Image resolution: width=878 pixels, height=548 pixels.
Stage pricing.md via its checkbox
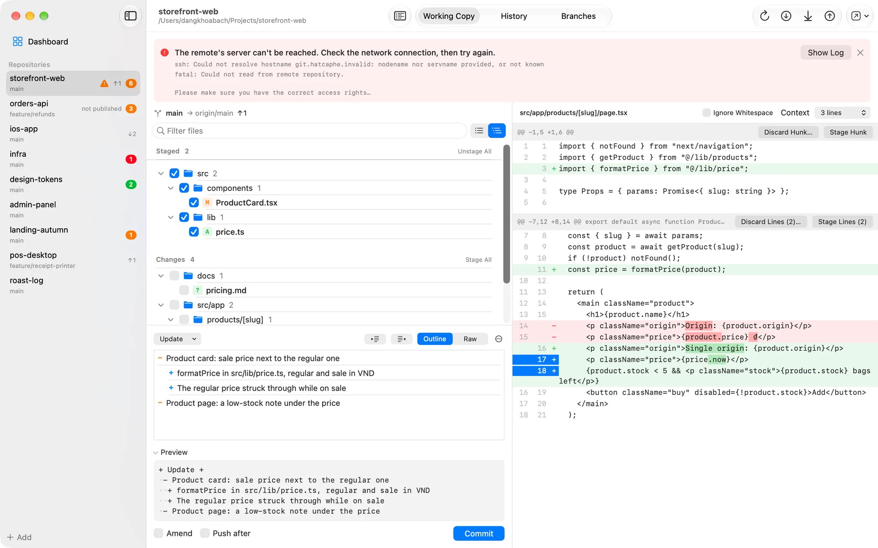[184, 290]
